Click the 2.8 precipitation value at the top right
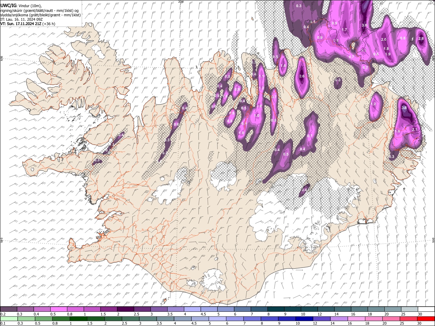Screen dimensions: 435x326 421,38
